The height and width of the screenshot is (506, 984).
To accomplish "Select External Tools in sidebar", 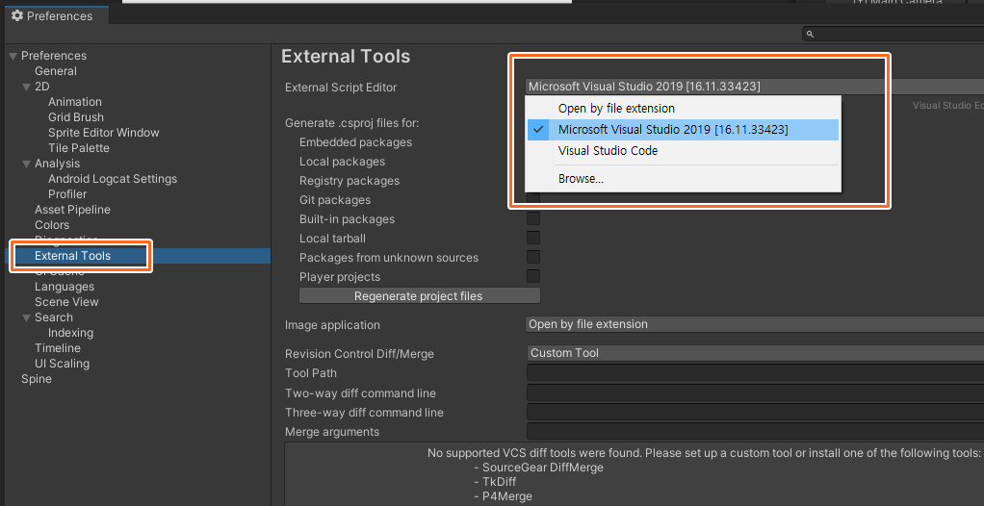I will [x=73, y=256].
